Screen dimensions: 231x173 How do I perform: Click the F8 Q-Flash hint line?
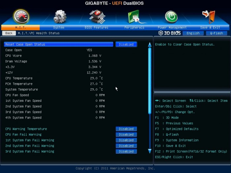(167, 134)
